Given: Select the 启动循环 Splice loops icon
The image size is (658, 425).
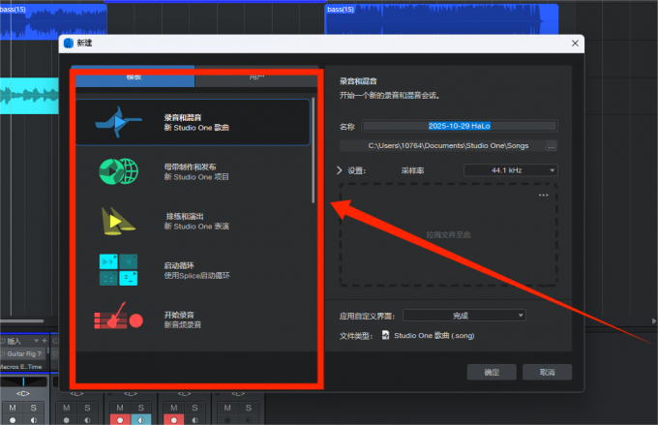Looking at the screenshot, I should click(118, 270).
